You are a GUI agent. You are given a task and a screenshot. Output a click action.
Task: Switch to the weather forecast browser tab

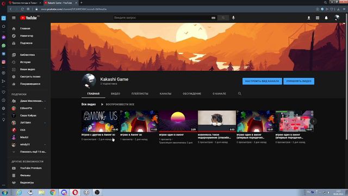(x=24, y=3)
